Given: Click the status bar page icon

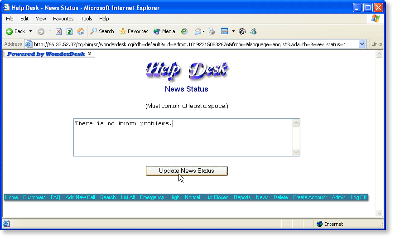Looking at the screenshot, I should [6, 224].
